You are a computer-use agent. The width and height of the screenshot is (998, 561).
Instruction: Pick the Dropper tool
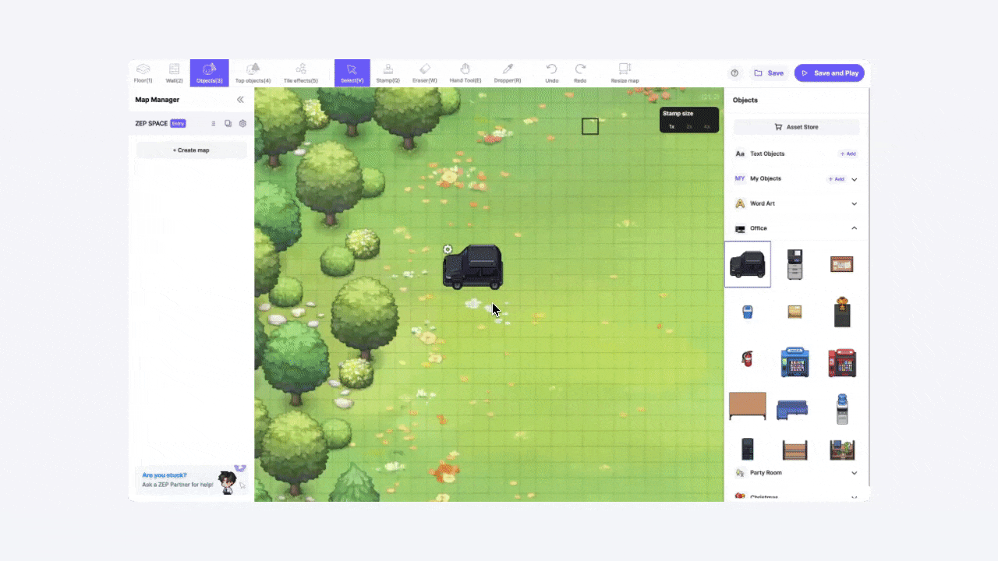pyautogui.click(x=508, y=73)
